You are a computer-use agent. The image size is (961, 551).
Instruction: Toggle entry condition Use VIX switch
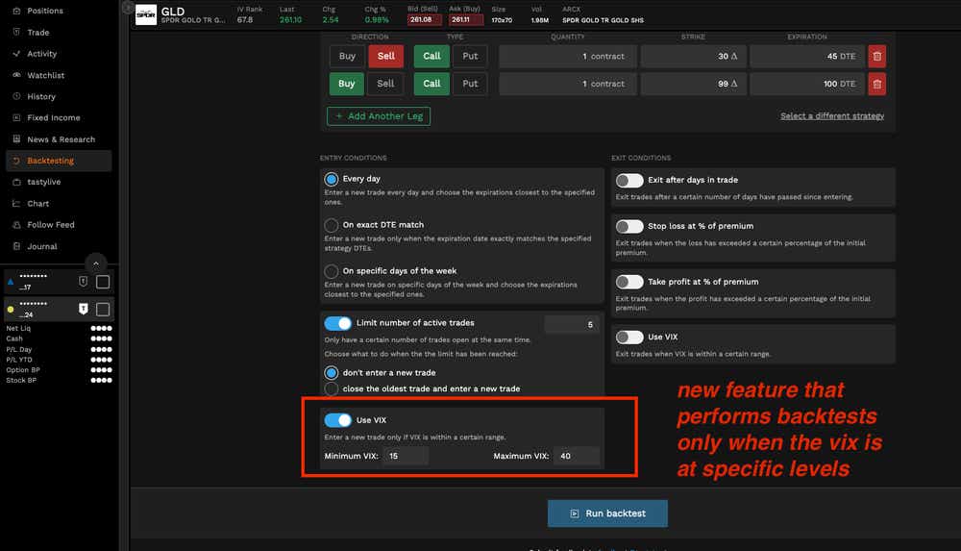tap(337, 420)
